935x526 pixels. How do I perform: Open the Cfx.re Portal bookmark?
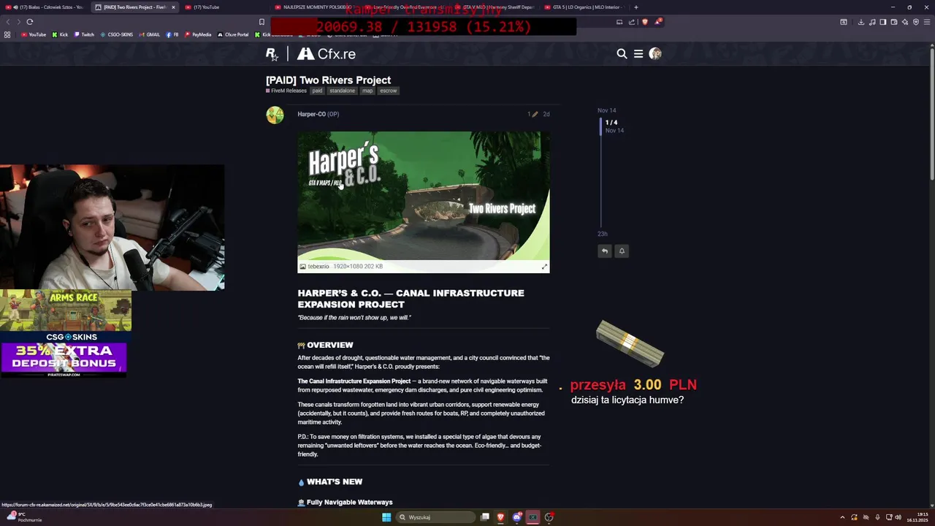click(x=233, y=34)
